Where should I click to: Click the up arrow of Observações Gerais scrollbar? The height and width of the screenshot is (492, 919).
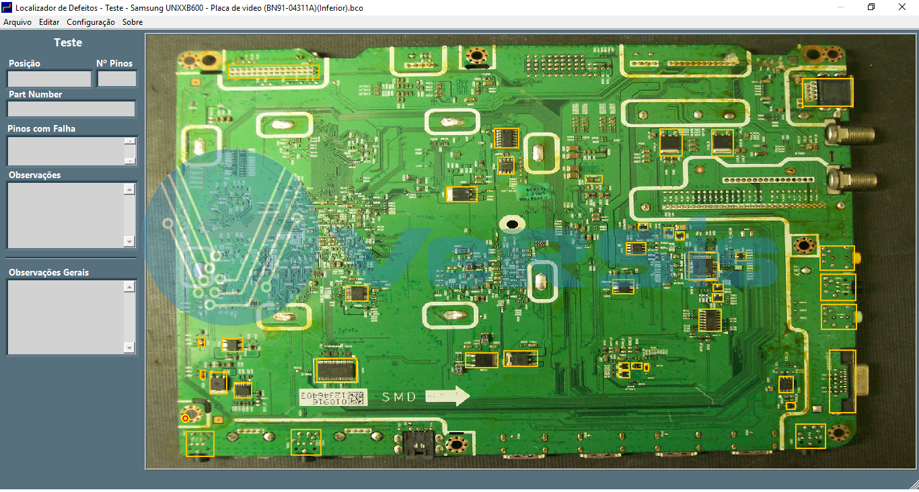click(130, 286)
